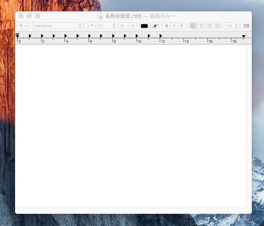Click the document title 名称未設定.rtfd
The height and width of the screenshot is (226, 264).
(x=123, y=16)
